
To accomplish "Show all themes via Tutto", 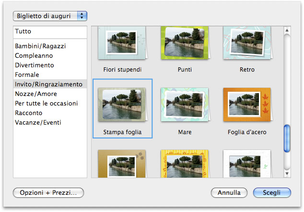I will (x=50, y=32).
